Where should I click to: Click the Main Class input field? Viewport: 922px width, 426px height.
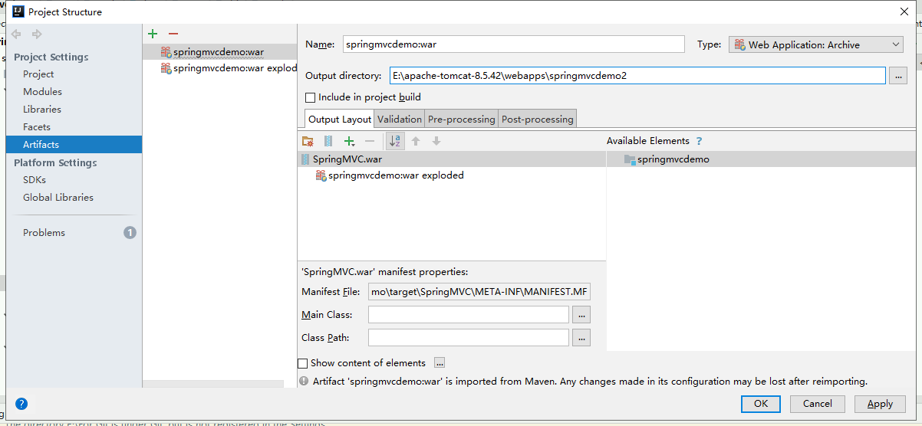469,315
